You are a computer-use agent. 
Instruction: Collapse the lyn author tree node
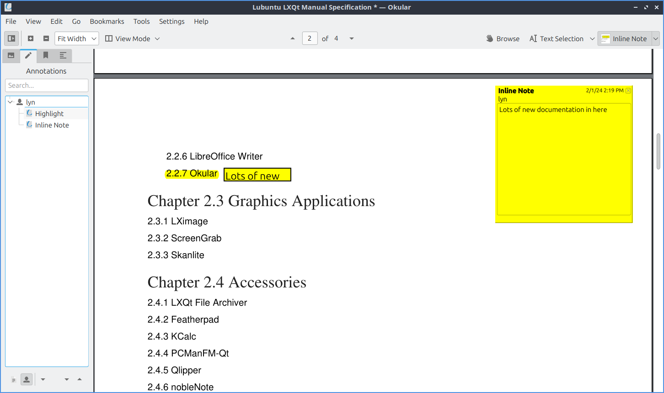(11, 102)
